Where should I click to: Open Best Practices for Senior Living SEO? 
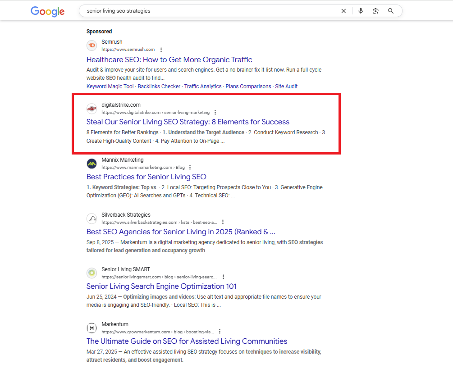146,177
